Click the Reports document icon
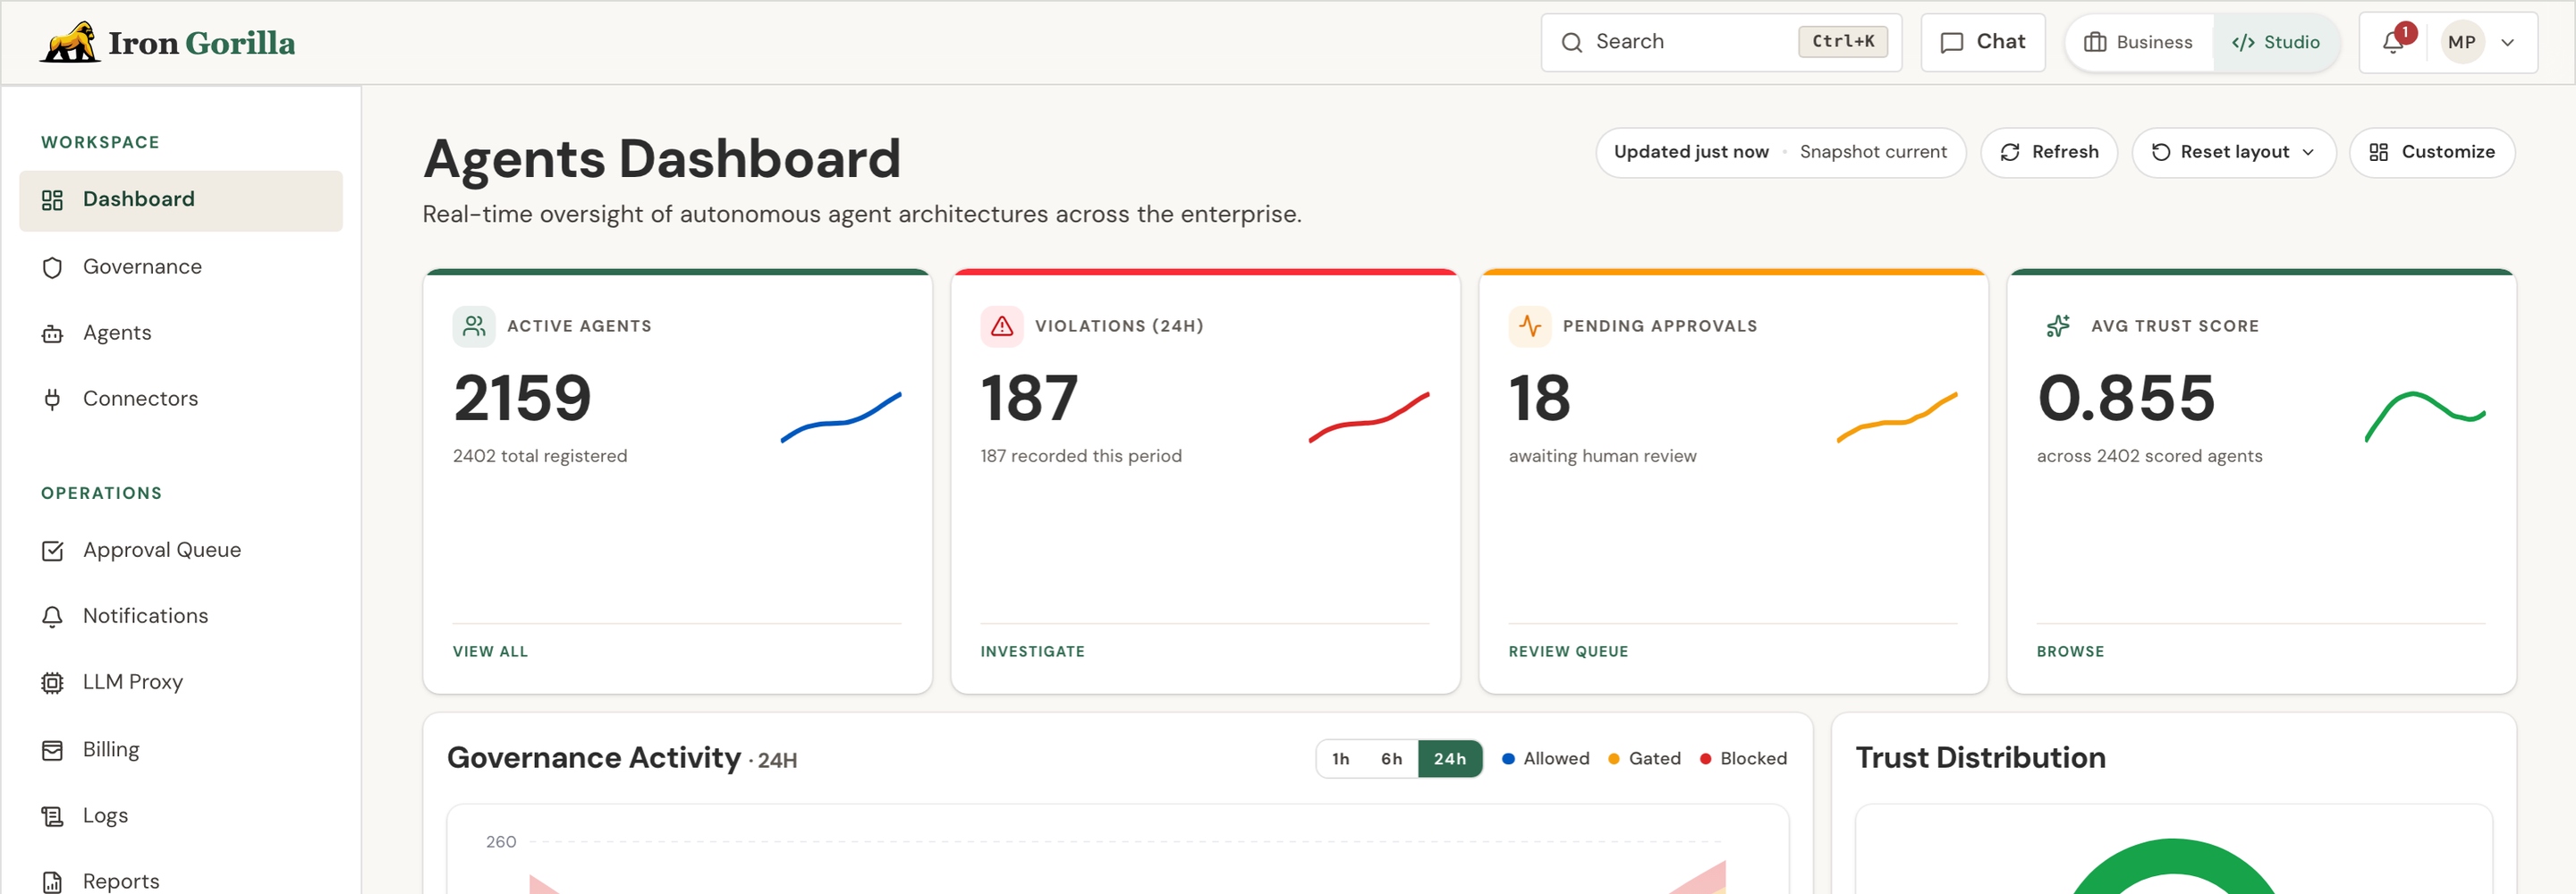Screen dimensions: 2576x894 tap(52, 882)
